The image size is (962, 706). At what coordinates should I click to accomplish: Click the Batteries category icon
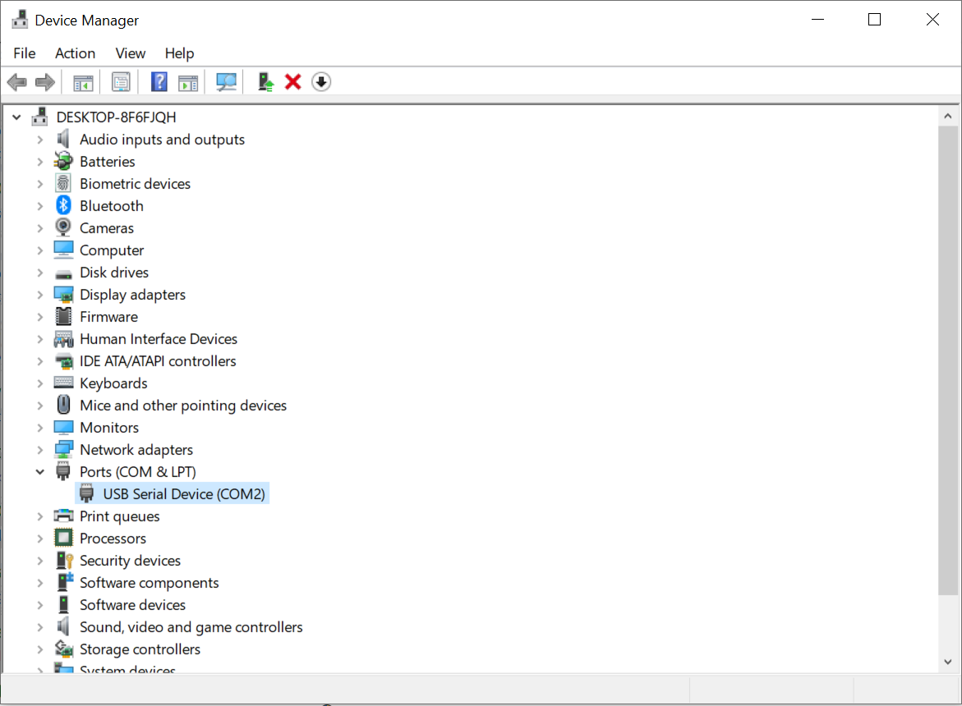pyautogui.click(x=63, y=161)
